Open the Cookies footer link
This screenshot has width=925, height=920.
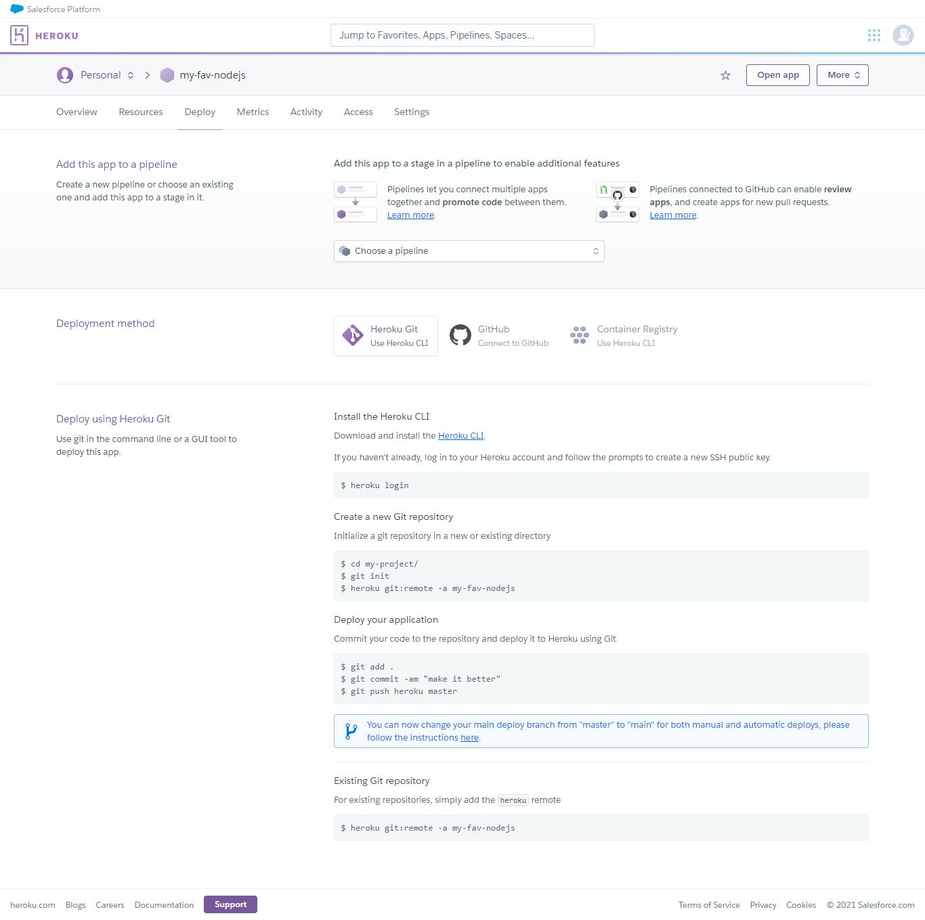[801, 905]
